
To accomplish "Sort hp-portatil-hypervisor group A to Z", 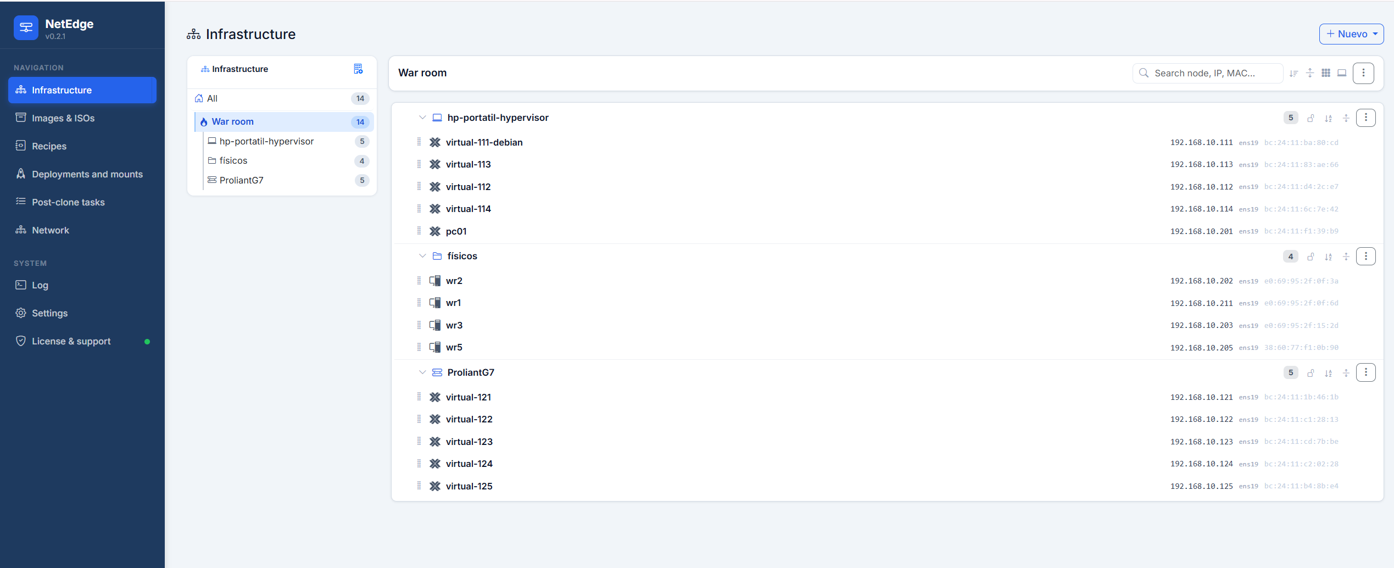I will (1328, 118).
